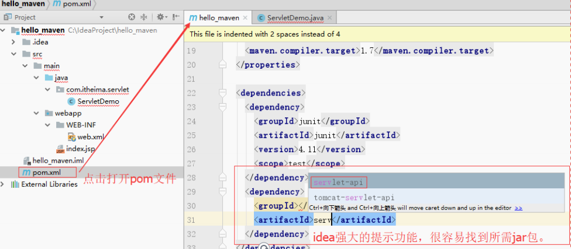Click the index.jsp file icon
This screenshot has height=249, width=571.
click(60, 149)
